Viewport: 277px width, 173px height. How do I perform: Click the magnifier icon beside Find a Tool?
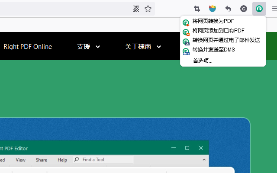coord(77,160)
